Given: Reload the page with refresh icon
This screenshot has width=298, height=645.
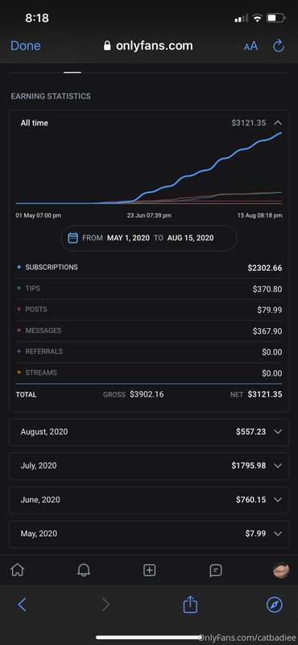Looking at the screenshot, I should pyautogui.click(x=279, y=46).
